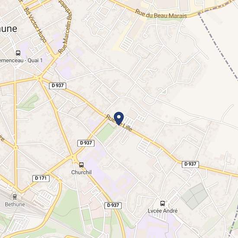Click the D 937 shield above Churchil

[x=86, y=143]
